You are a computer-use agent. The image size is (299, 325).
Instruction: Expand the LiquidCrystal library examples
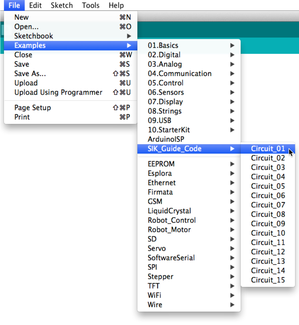(x=189, y=211)
